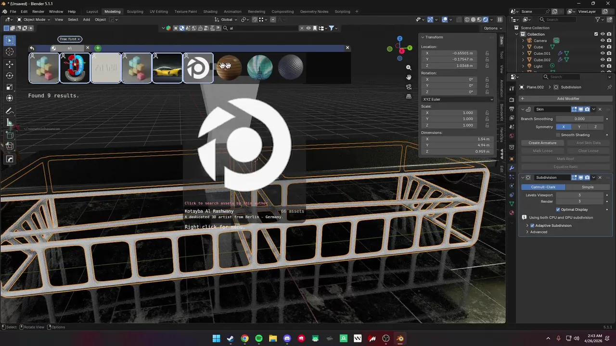Screen dimensions: 616x346
Task: Select the Select Box tool
Action: pos(10,40)
